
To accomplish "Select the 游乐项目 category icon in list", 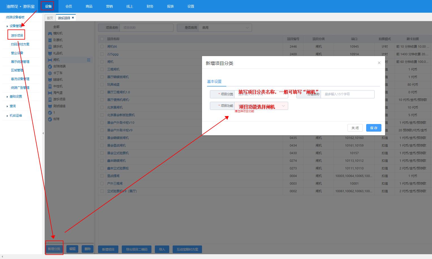I will pyautogui.click(x=50, y=99).
